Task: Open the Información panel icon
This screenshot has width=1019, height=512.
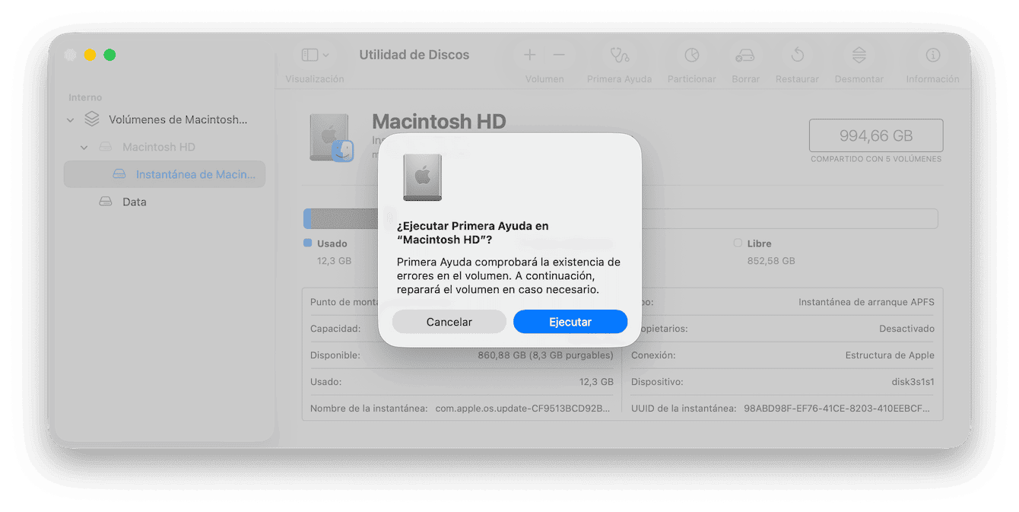Action: pos(932,56)
